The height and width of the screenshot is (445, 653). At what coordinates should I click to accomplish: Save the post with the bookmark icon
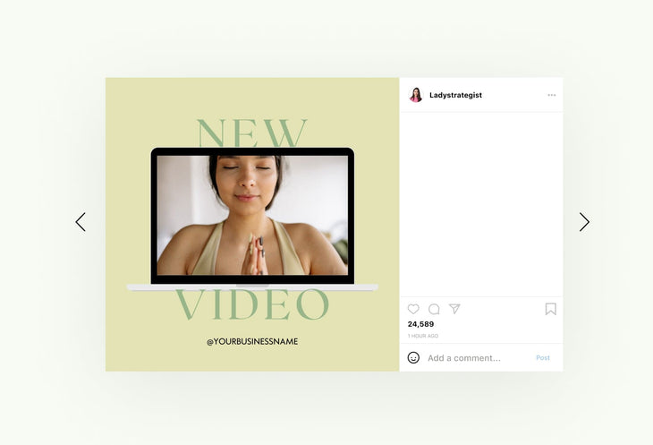550,309
